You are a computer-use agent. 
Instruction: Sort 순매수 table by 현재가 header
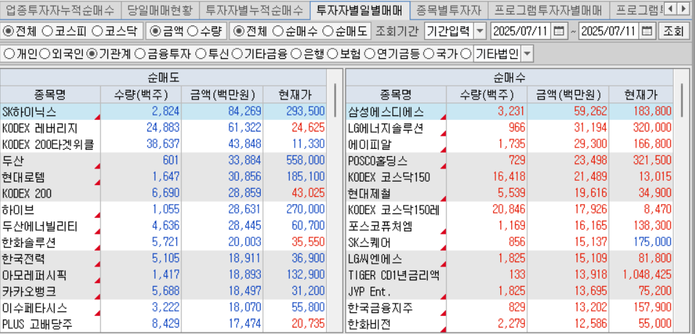[641, 94]
